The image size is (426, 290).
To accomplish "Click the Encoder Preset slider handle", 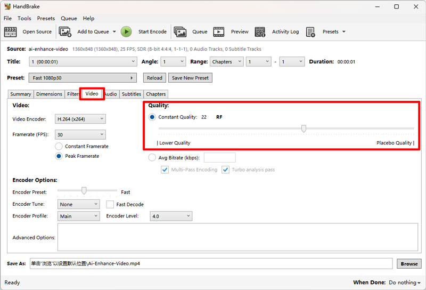I will [84, 190].
